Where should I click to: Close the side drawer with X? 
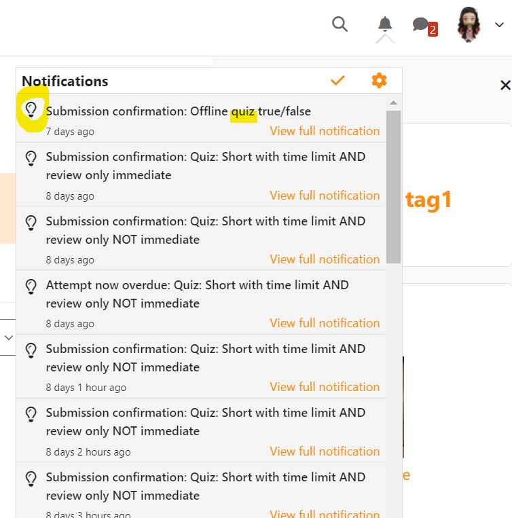(505, 86)
